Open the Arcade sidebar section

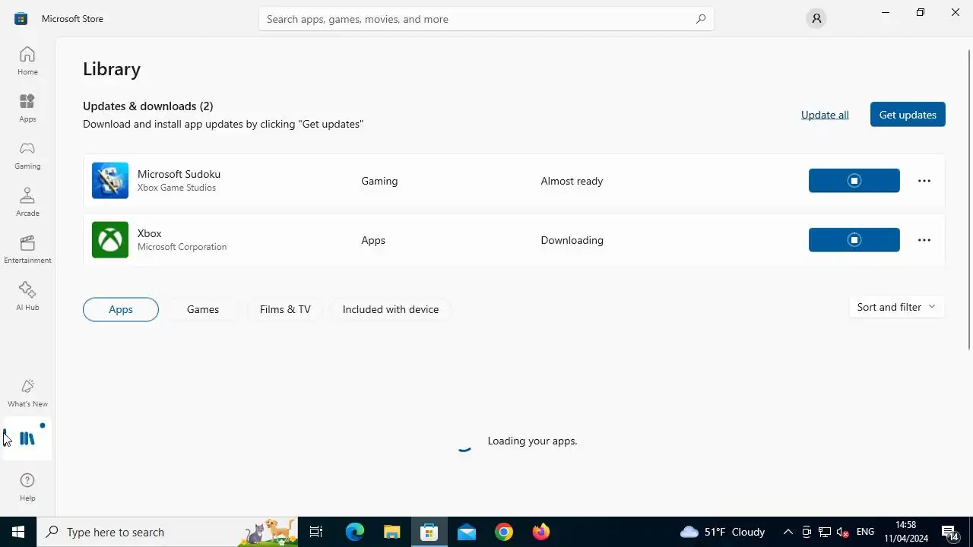(27, 202)
